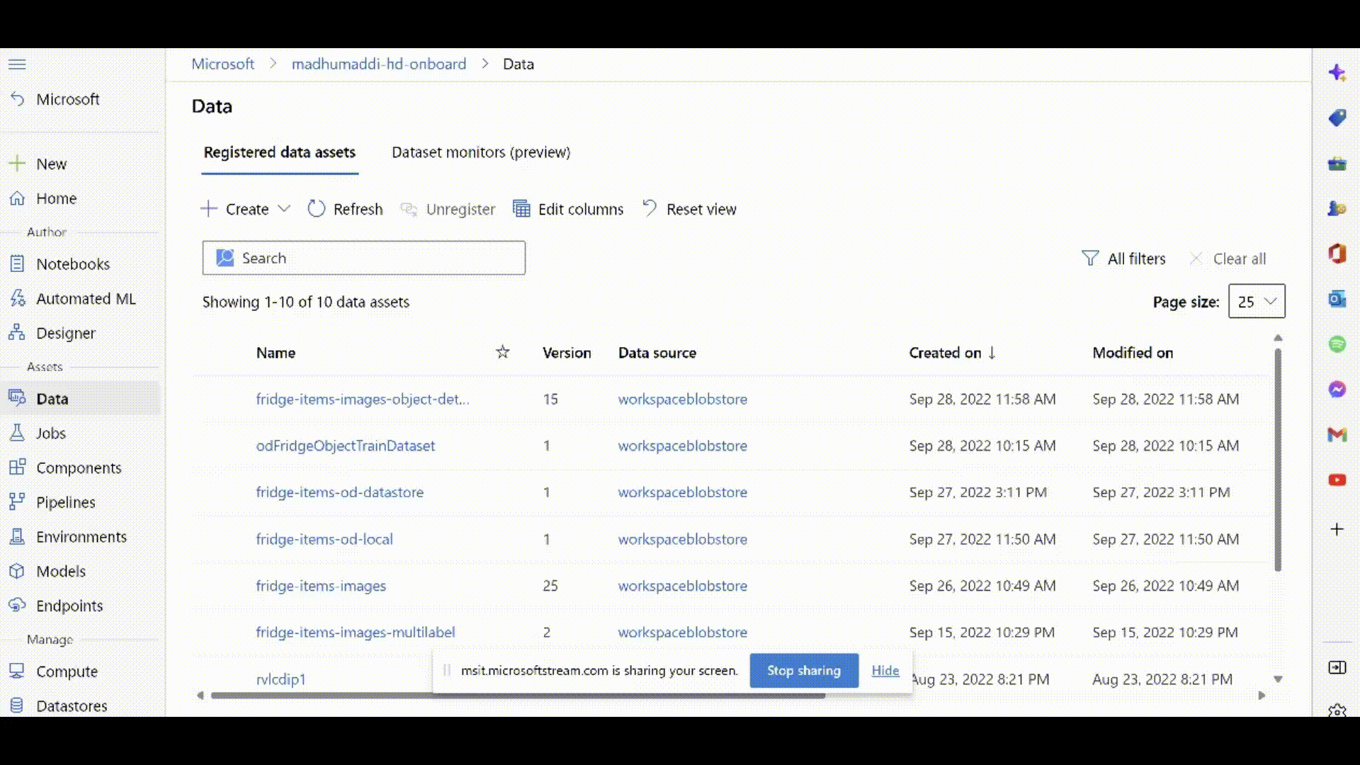This screenshot has height=765, width=1360.
Task: Open Pipelines from sidebar
Action: (x=65, y=501)
